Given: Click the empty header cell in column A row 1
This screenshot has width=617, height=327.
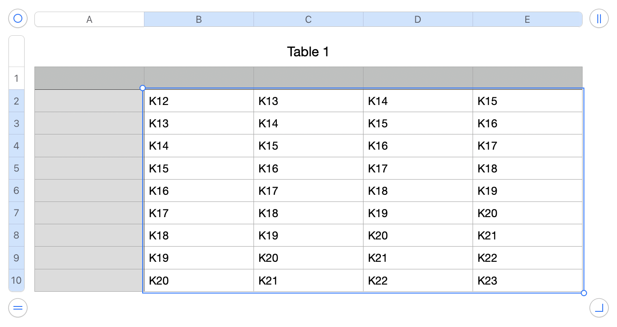Looking at the screenshot, I should 89,78.
